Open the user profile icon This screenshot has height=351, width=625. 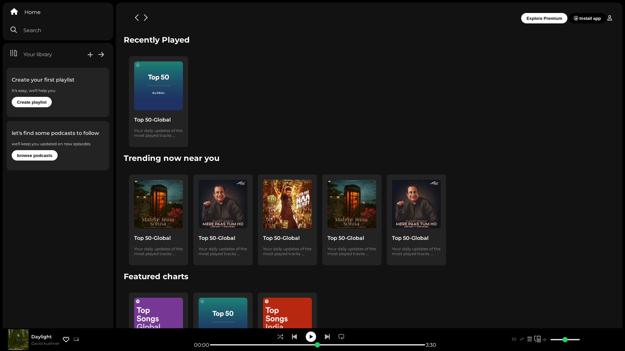tap(610, 18)
